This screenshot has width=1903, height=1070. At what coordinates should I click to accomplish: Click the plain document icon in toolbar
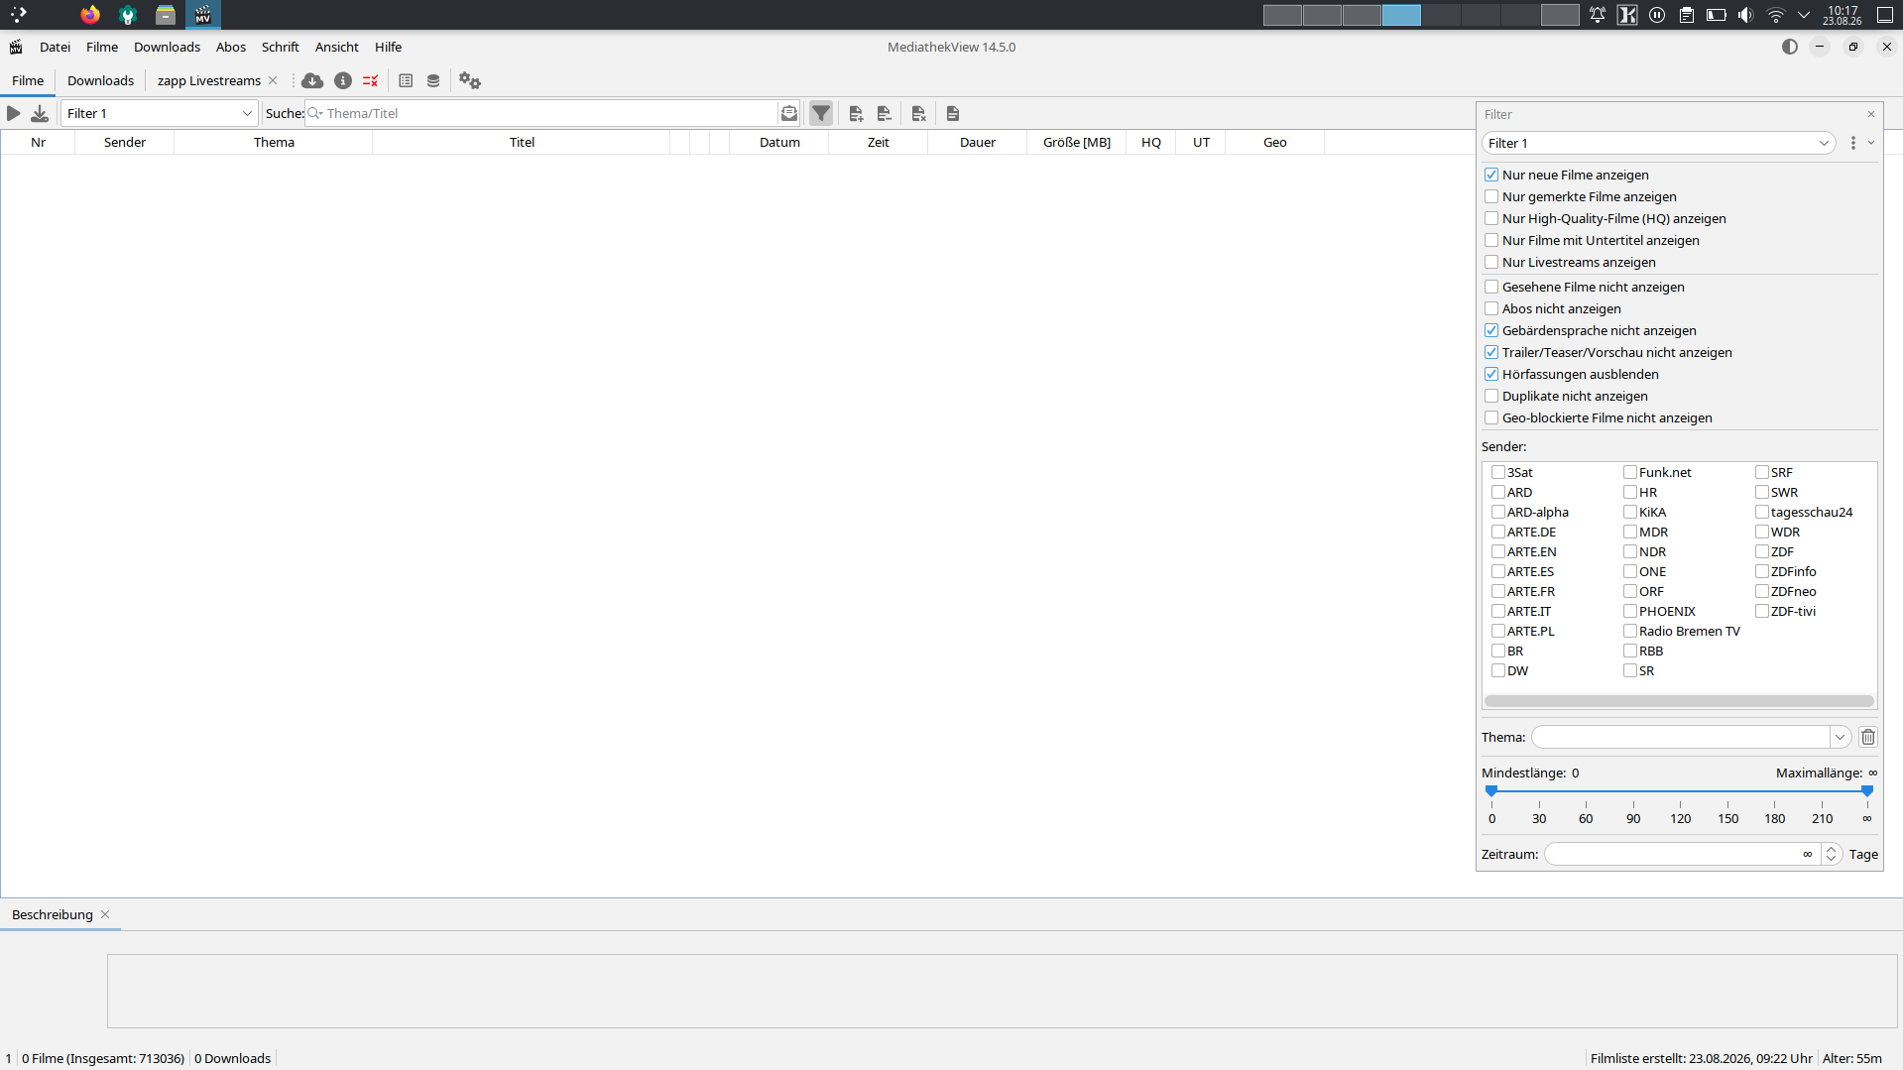953,113
